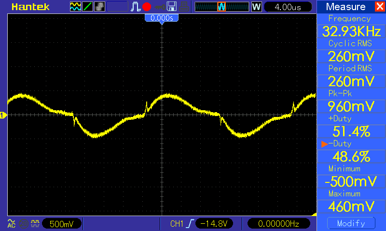This screenshot has height=231, width=386.
Task: Click the 260mV value under Cyclic RMS
Action: point(351,56)
